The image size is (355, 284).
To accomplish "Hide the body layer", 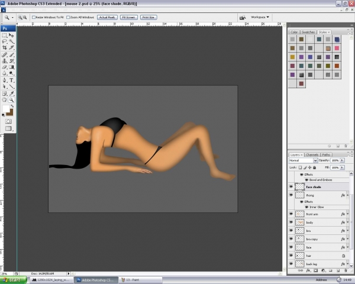I will pyautogui.click(x=291, y=222).
